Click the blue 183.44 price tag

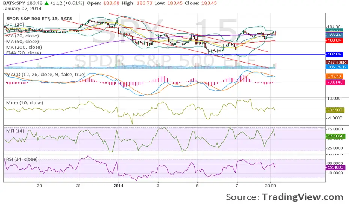coord(334,35)
